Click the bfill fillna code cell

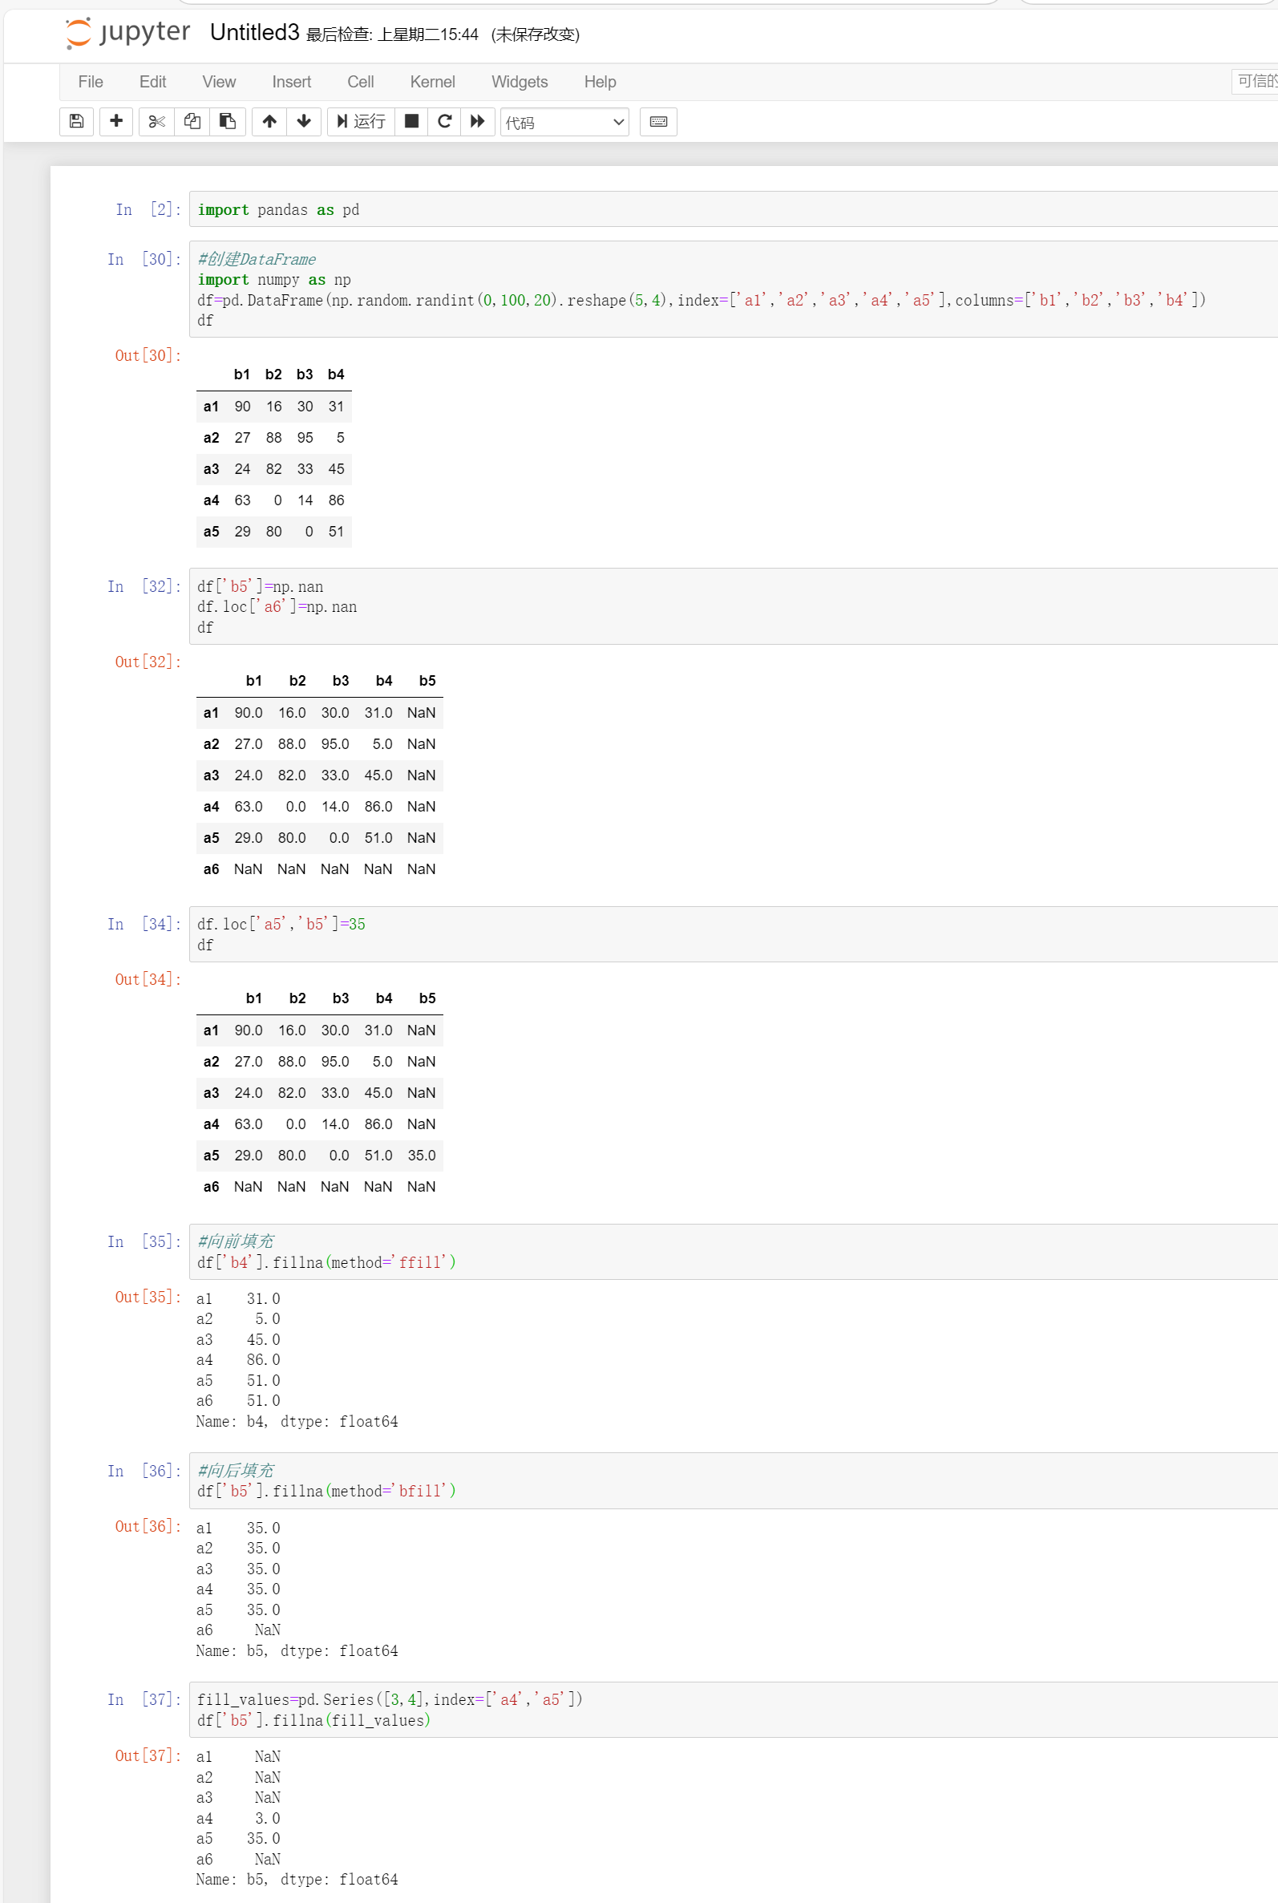[734, 1481]
